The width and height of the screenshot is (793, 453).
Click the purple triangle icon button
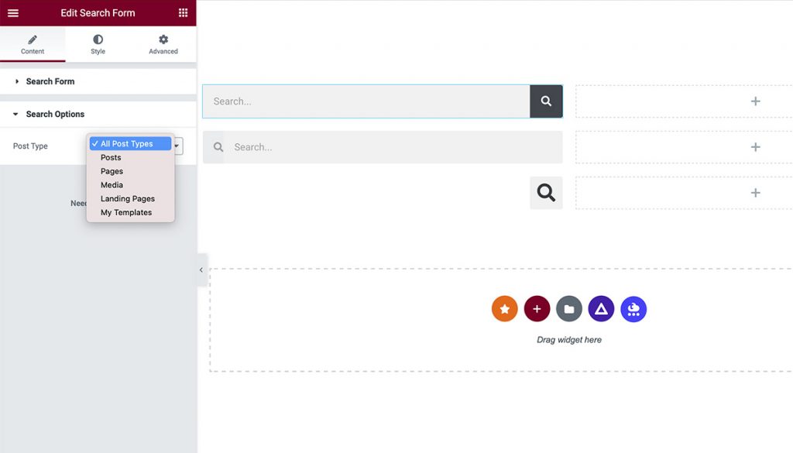coord(601,309)
